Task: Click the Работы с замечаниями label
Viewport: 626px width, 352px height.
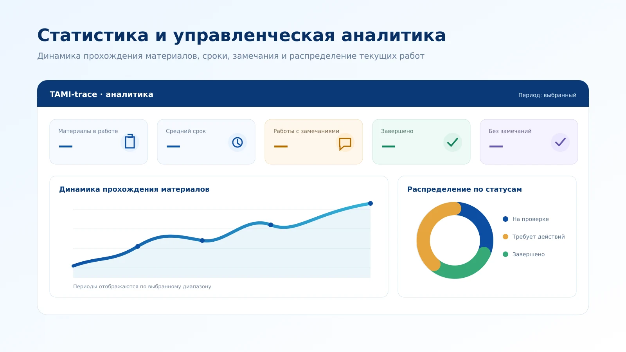Action: pyautogui.click(x=306, y=131)
